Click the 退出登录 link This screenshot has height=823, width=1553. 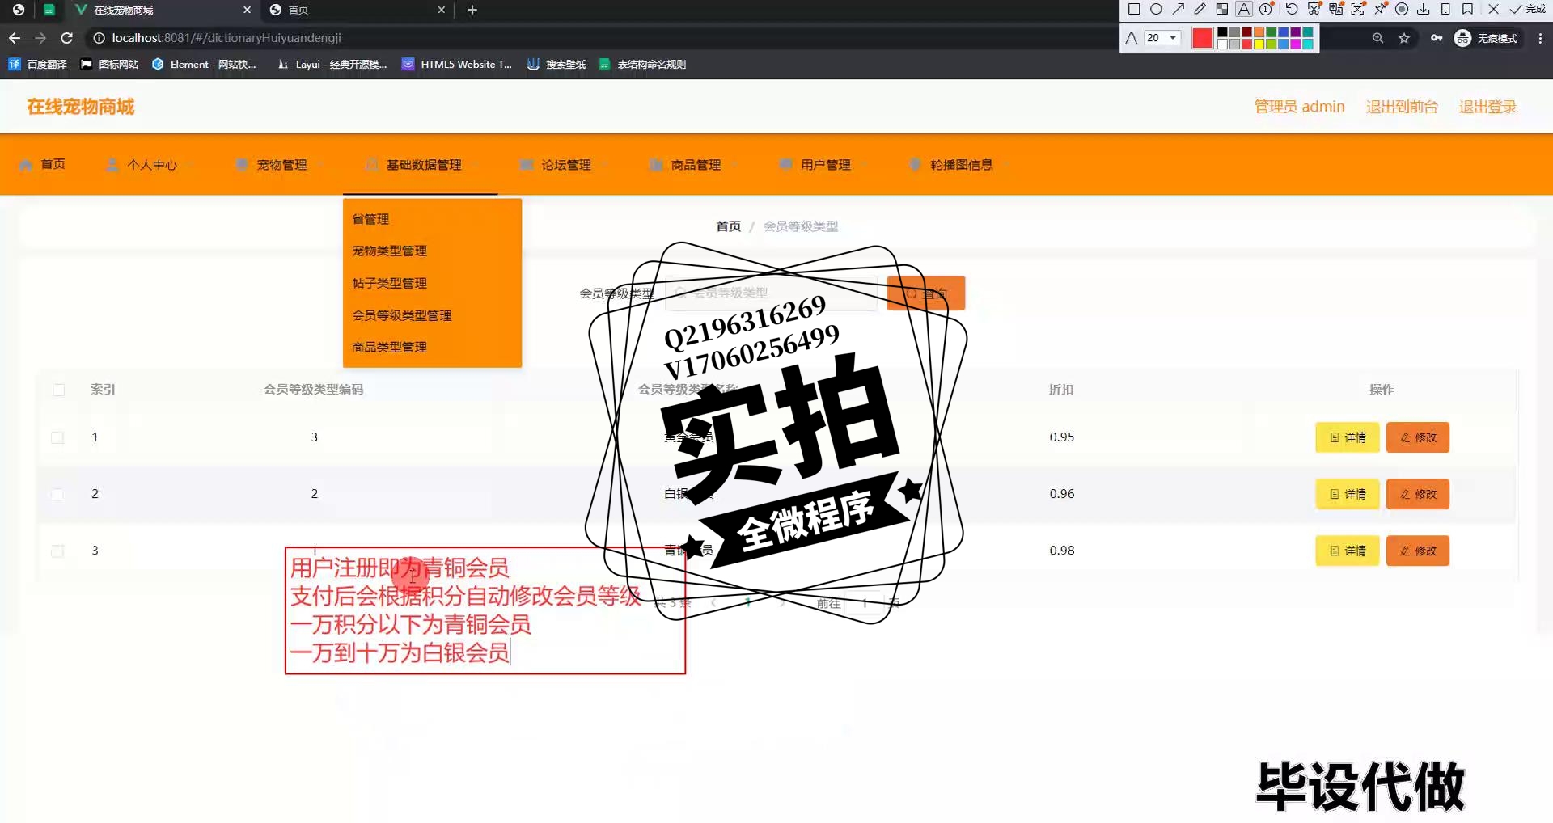[x=1487, y=107]
